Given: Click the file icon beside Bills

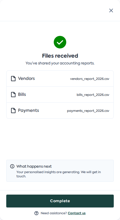Looking at the screenshot, I should pyautogui.click(x=13, y=95).
